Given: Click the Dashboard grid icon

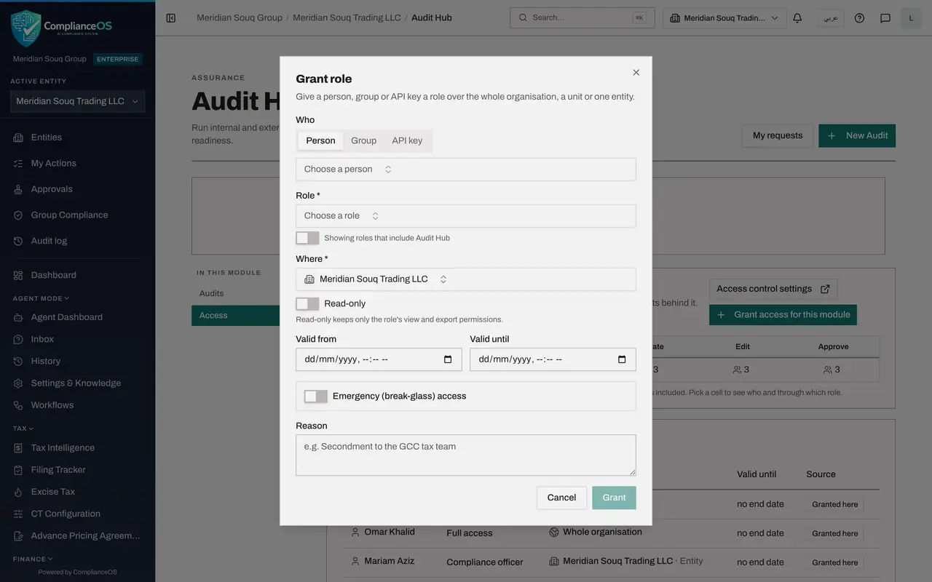Looking at the screenshot, I should (x=18, y=275).
